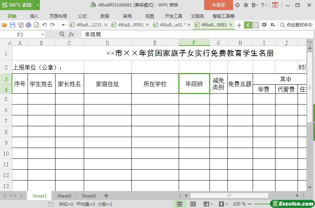Jump to last sheet navigation arrow
This screenshot has width=315, height=208.
tap(22, 196)
